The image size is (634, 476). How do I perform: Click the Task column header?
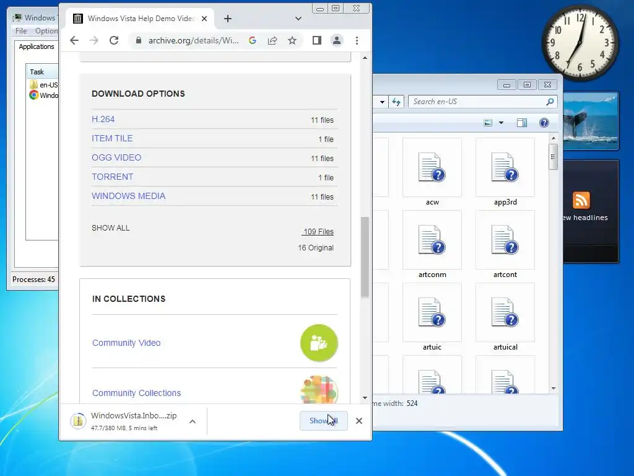click(x=42, y=72)
